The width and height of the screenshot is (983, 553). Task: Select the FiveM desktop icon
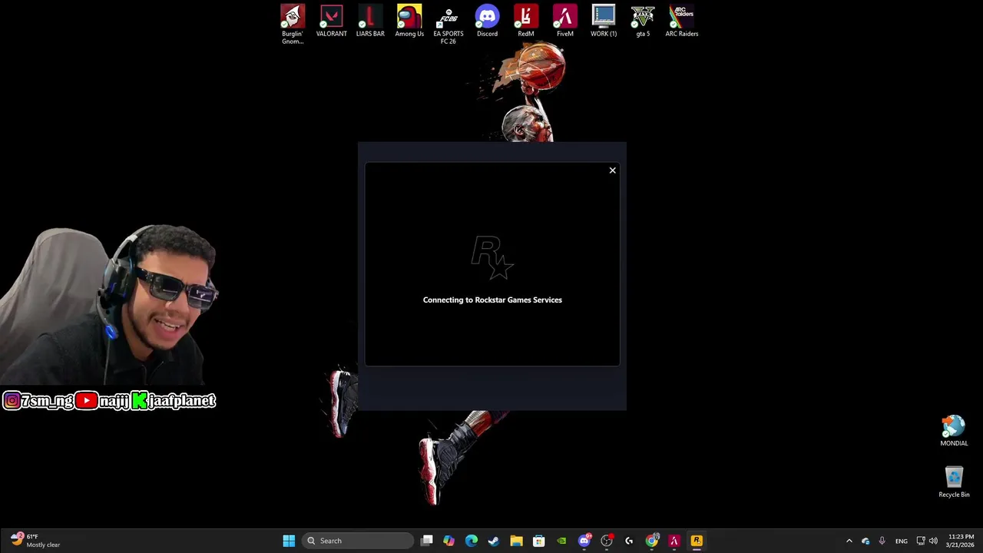(x=565, y=22)
